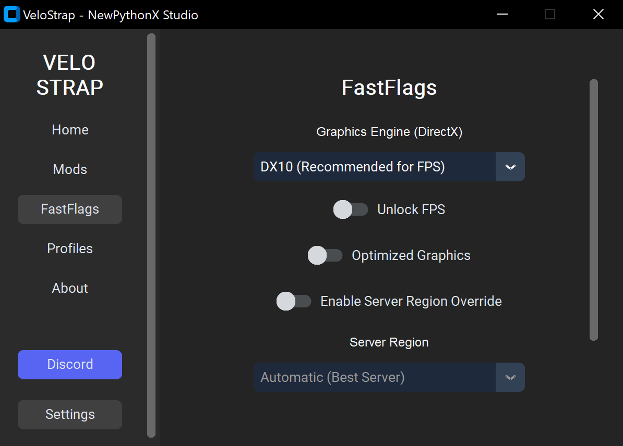The image size is (623, 446).
Task: Open the Mods section
Action: click(x=70, y=169)
